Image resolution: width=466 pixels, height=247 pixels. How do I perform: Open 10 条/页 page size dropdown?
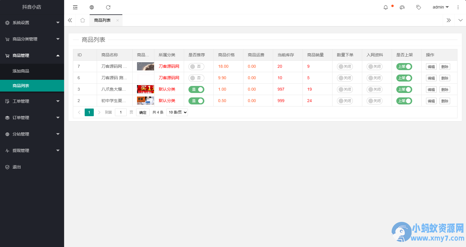pos(177,112)
